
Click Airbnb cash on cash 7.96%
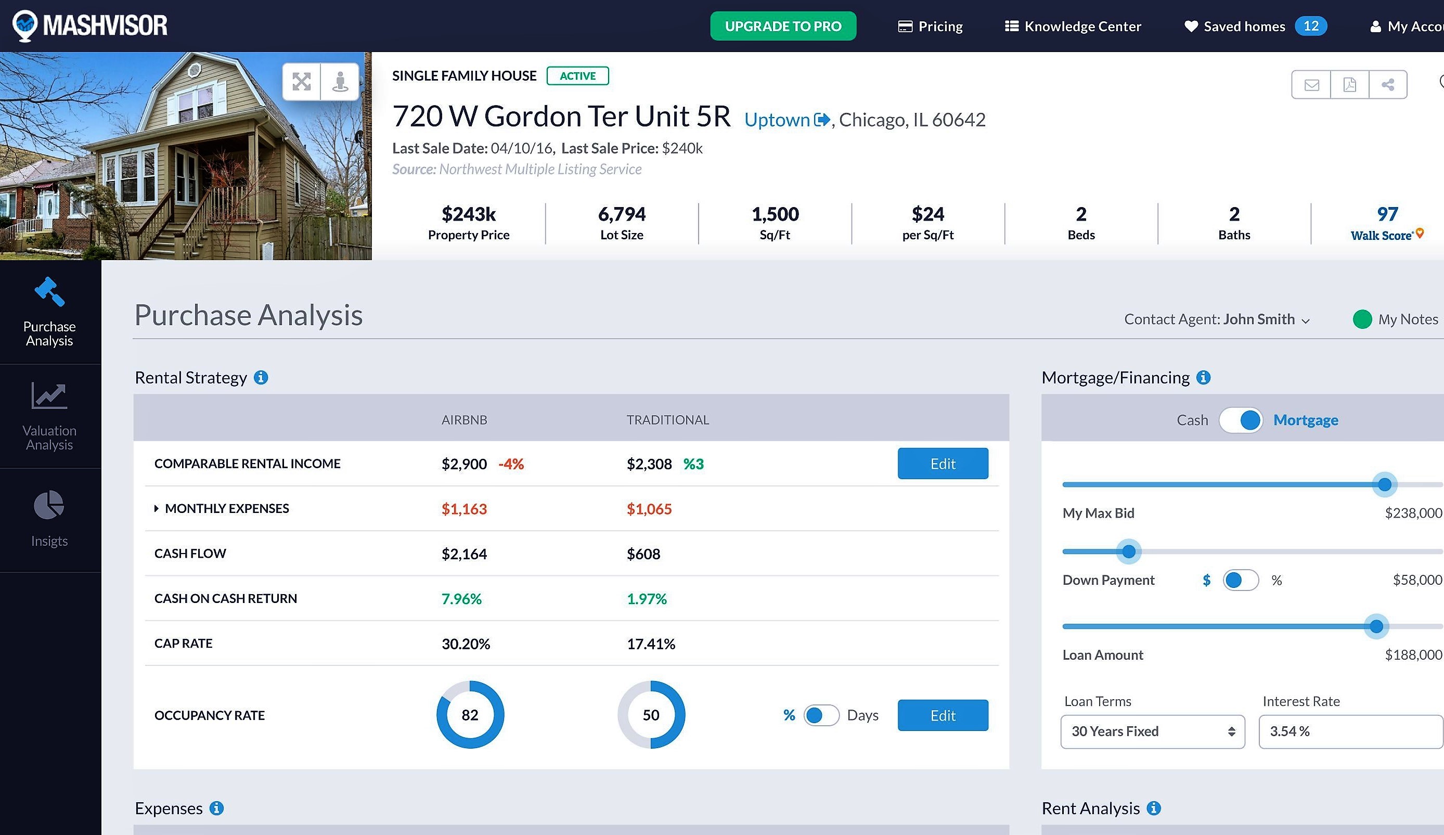[x=461, y=599]
